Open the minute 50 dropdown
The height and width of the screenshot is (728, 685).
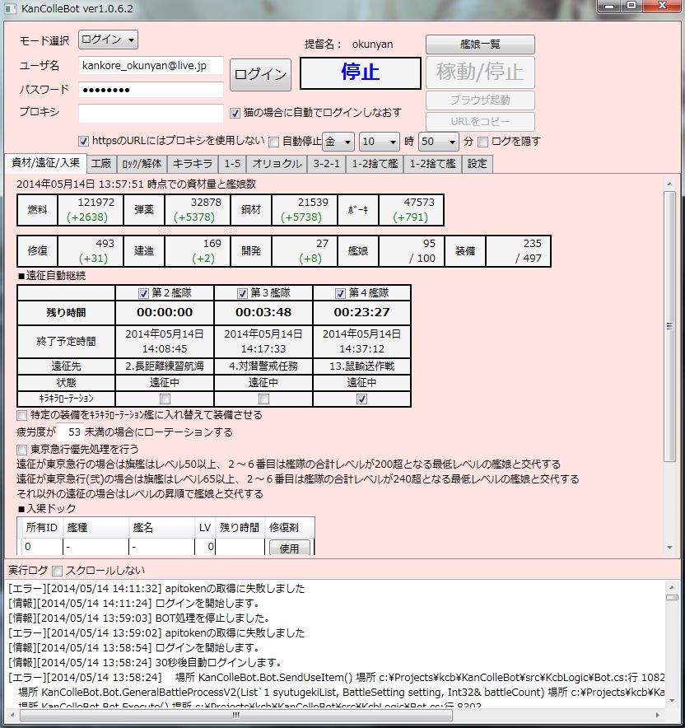439,142
